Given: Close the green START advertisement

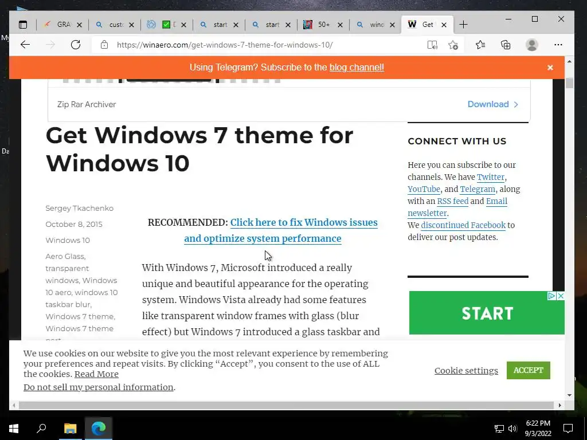Looking at the screenshot, I should pos(561,296).
